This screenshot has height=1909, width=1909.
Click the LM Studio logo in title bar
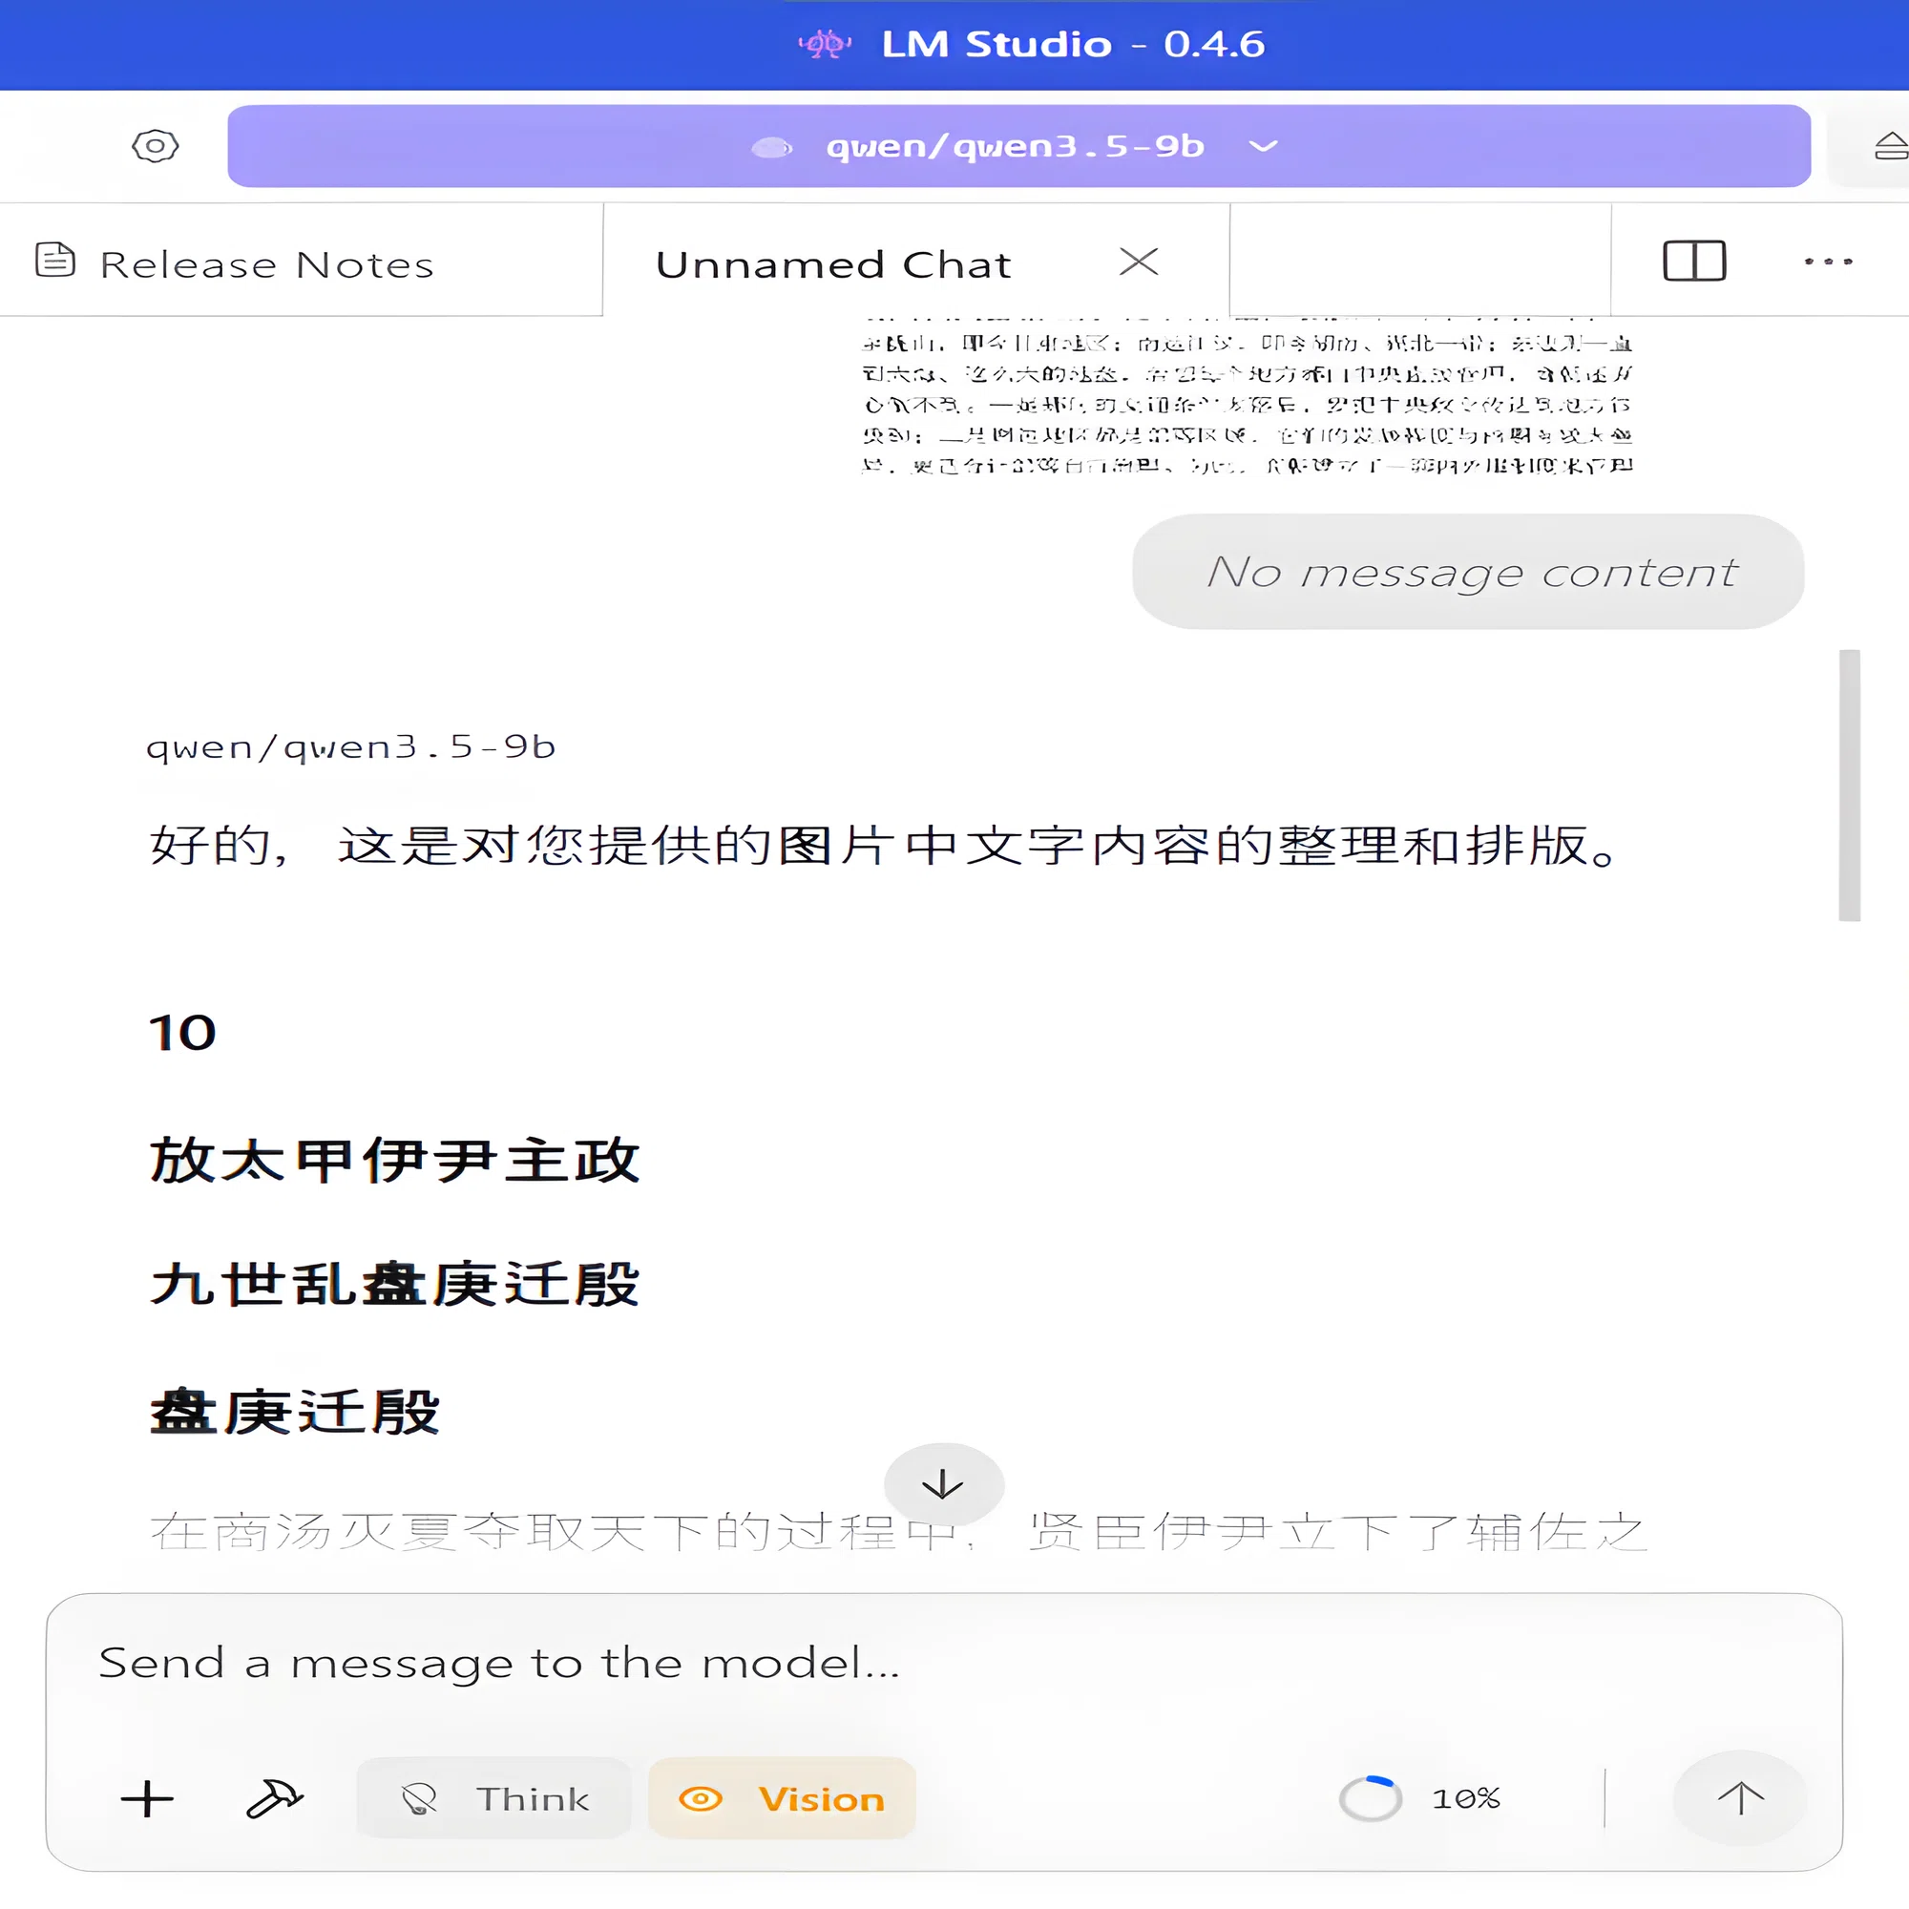[x=825, y=44]
